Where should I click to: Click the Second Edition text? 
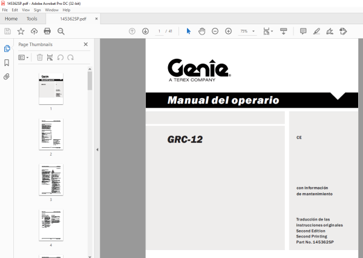(x=311, y=231)
